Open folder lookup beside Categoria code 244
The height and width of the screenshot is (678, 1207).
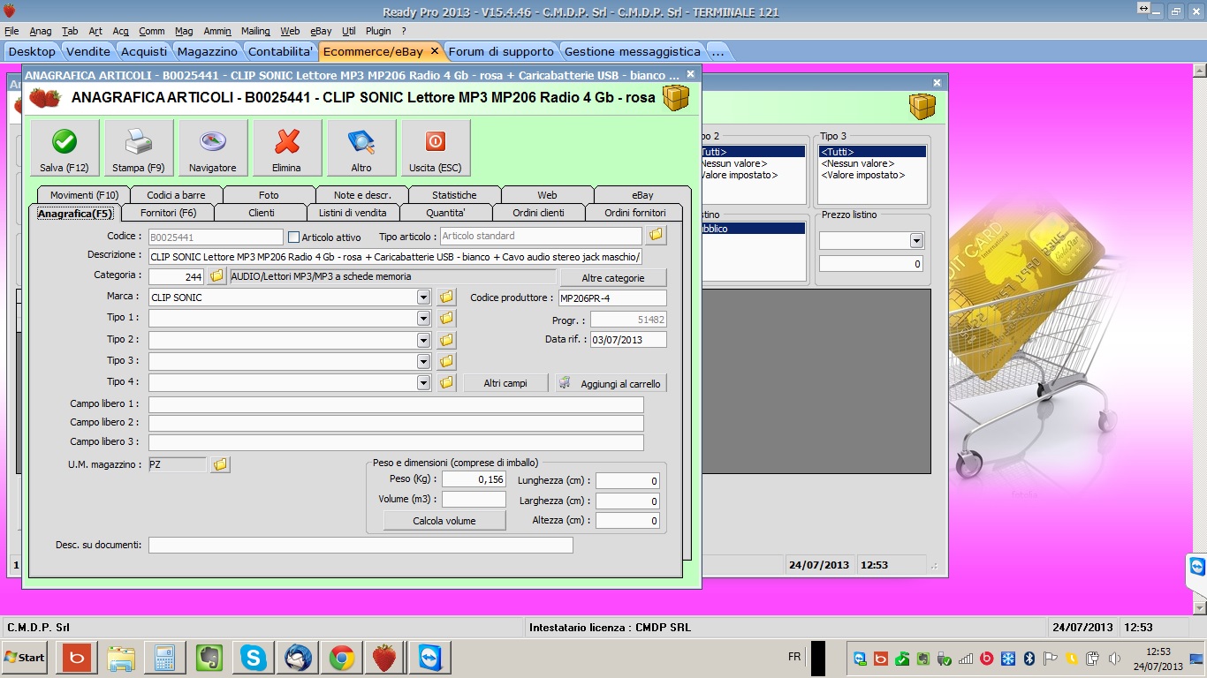tap(216, 277)
